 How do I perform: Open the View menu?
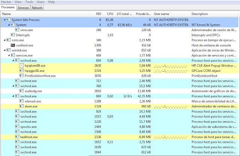click(x=18, y=2)
